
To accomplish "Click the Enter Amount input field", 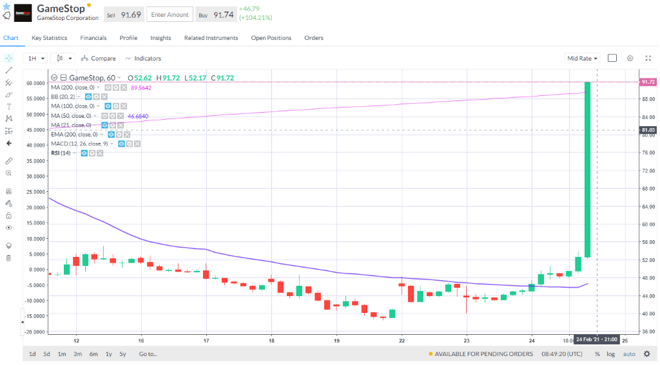I will point(170,15).
